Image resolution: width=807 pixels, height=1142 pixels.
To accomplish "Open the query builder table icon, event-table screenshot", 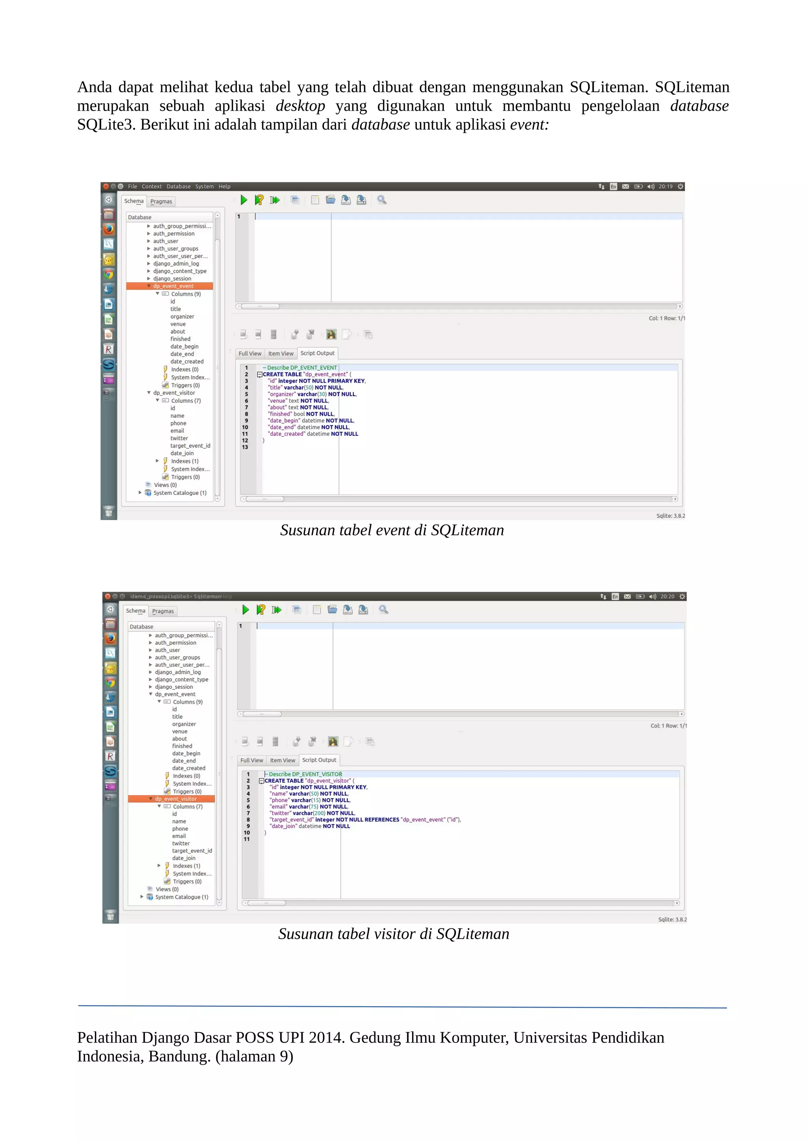I will tap(295, 200).
